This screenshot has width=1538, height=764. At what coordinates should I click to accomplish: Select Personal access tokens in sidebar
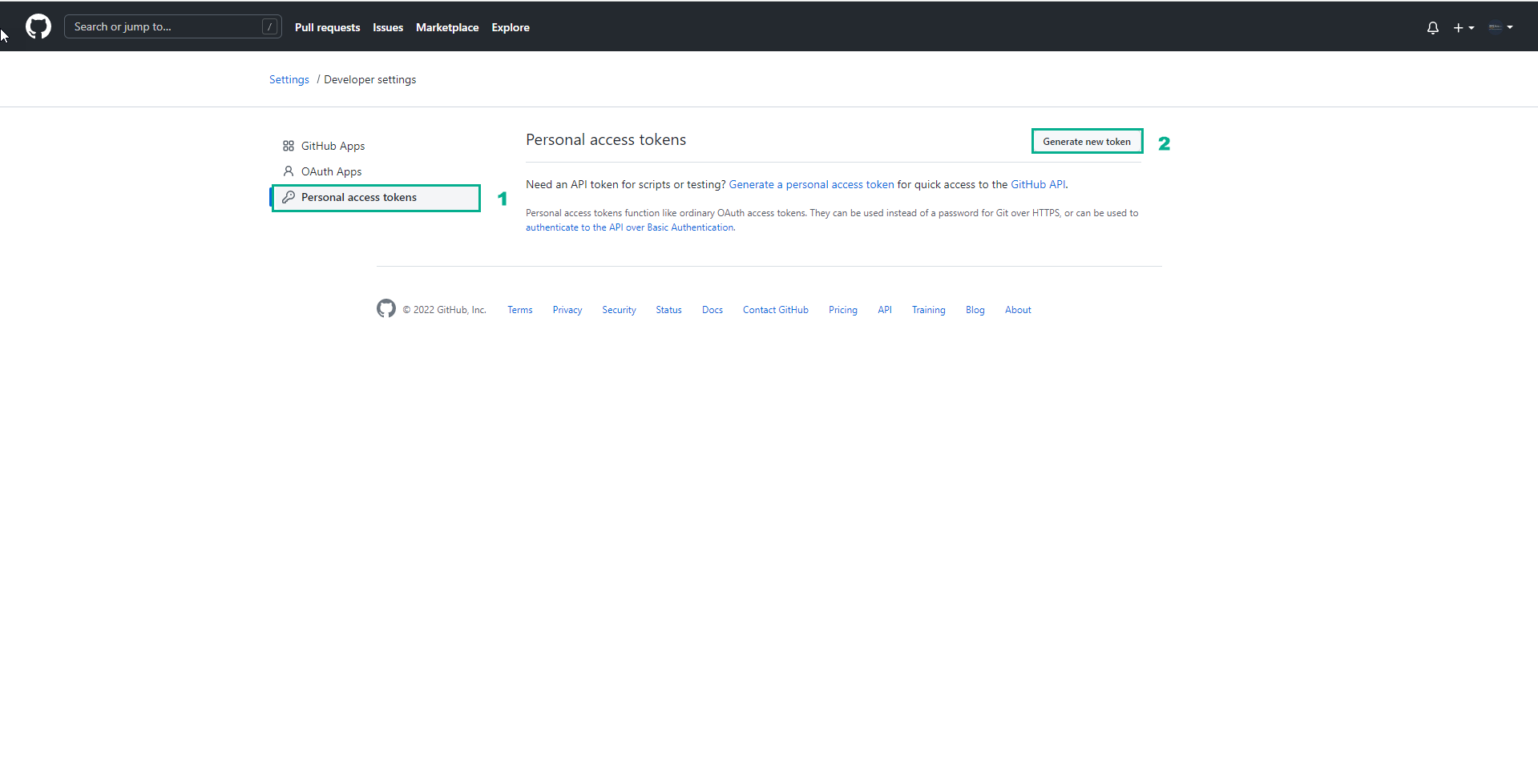pyautogui.click(x=375, y=197)
